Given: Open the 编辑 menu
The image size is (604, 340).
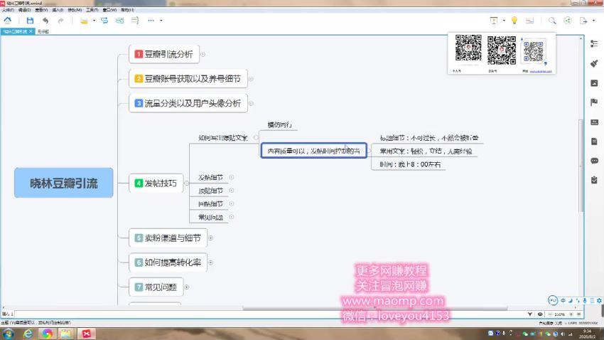Looking at the screenshot, I should click(24, 10).
